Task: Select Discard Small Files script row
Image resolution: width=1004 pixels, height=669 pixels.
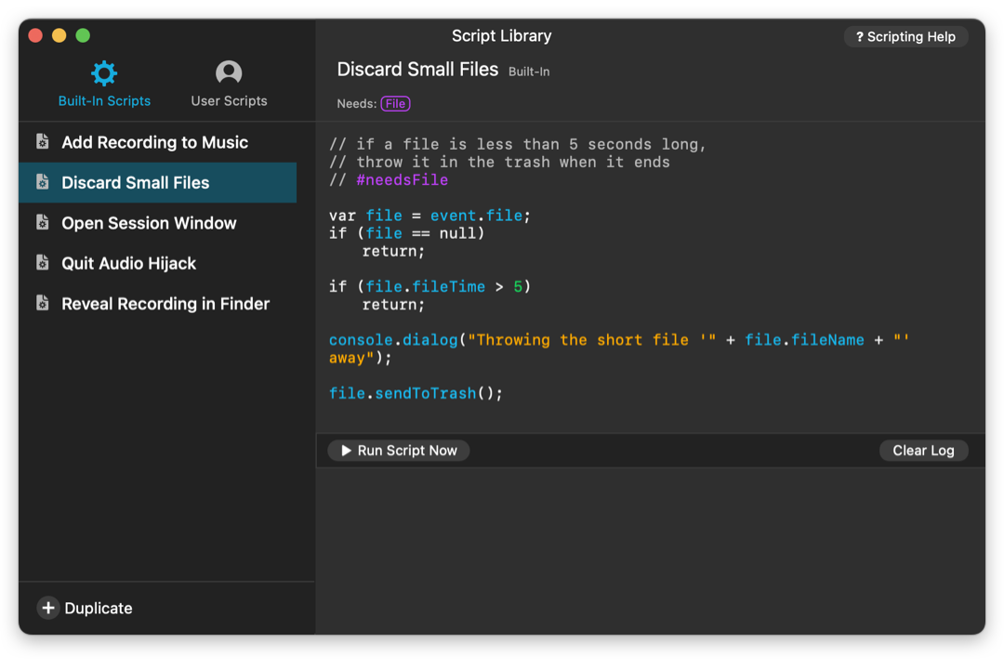Action: coord(157,182)
